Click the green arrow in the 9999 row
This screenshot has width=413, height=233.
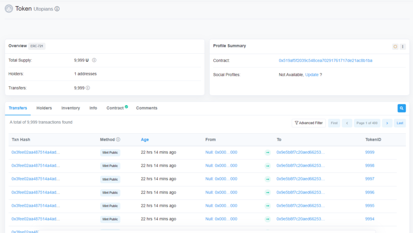267,153
